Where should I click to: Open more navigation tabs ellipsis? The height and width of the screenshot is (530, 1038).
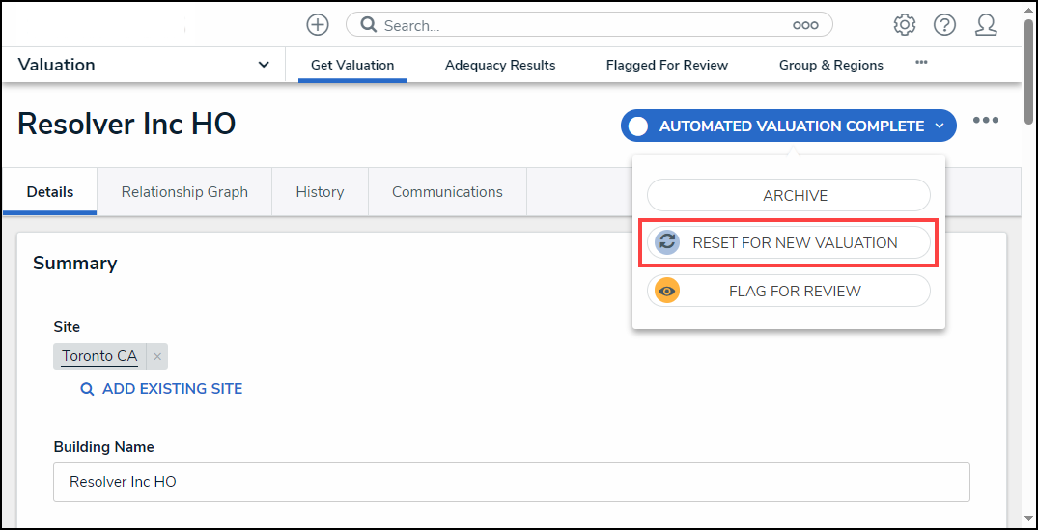[x=921, y=62]
